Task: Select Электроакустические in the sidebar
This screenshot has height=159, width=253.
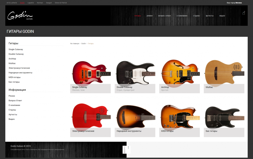Action: coord(19,68)
